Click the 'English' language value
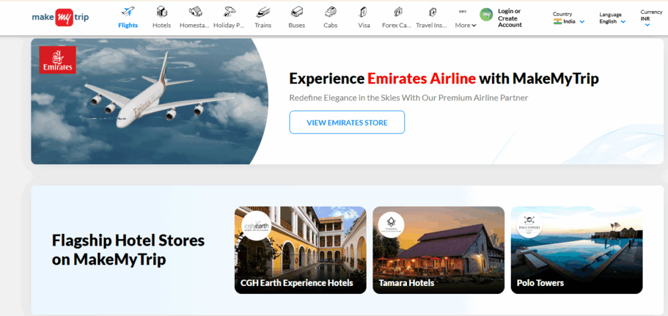 click(608, 22)
